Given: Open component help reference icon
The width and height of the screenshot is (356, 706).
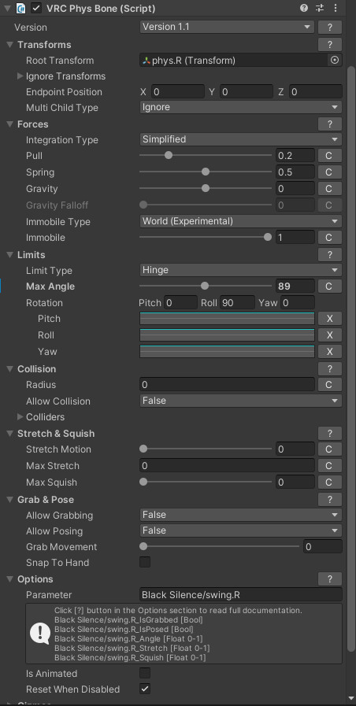Looking at the screenshot, I should (304, 8).
